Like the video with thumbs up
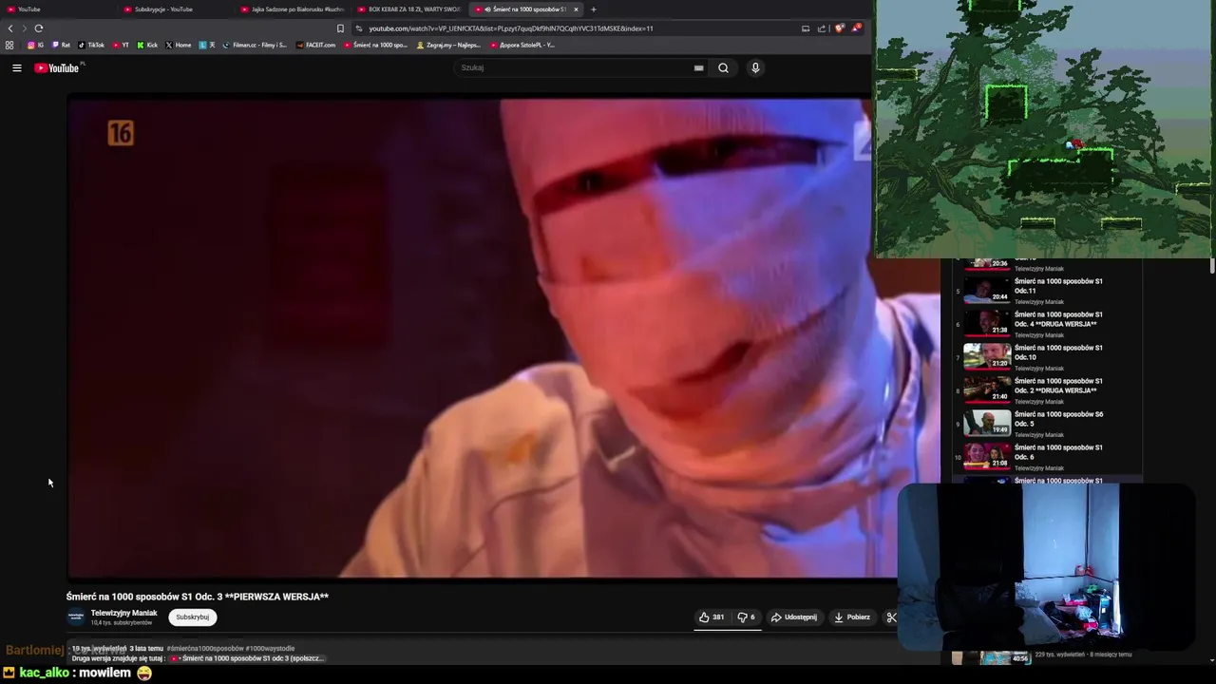Screen dimensions: 1216x684 click(x=712, y=617)
